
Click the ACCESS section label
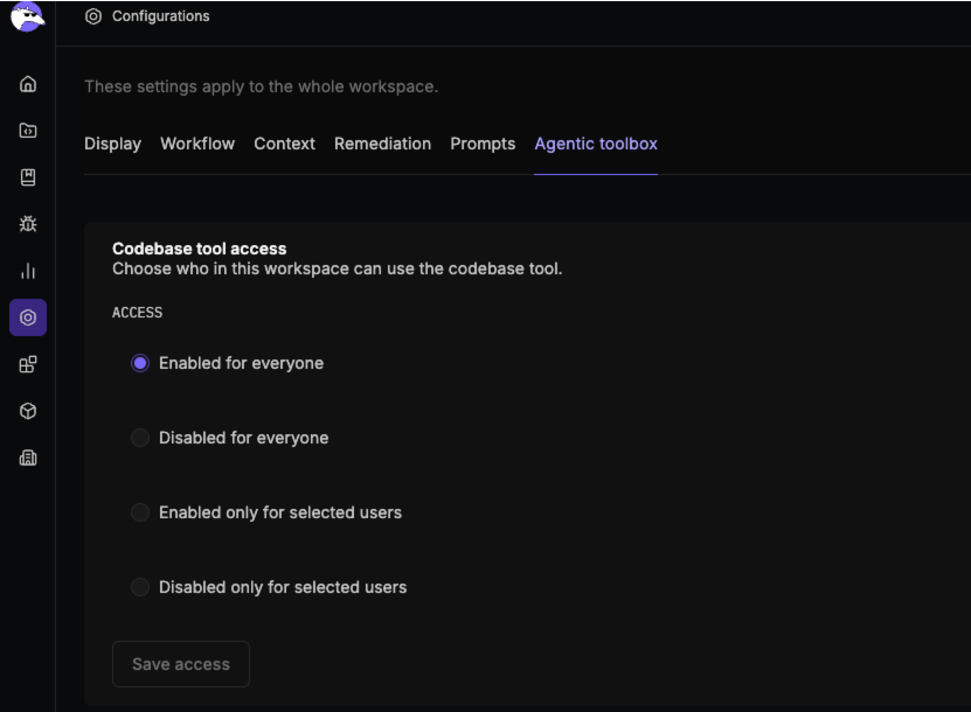[137, 313]
